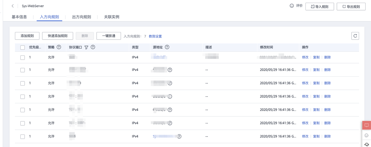This screenshot has width=371, height=147.
Task: Click the 描述 column header
Action: (209, 47)
